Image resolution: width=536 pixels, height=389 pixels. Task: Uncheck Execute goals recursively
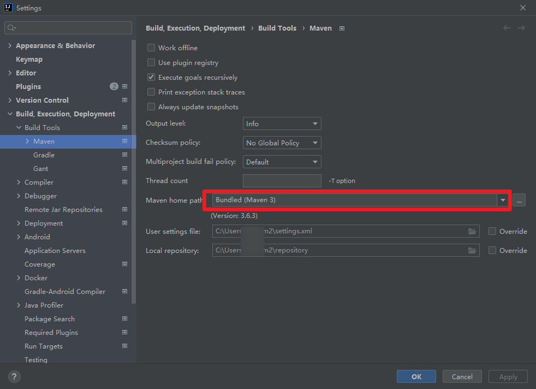tap(151, 78)
